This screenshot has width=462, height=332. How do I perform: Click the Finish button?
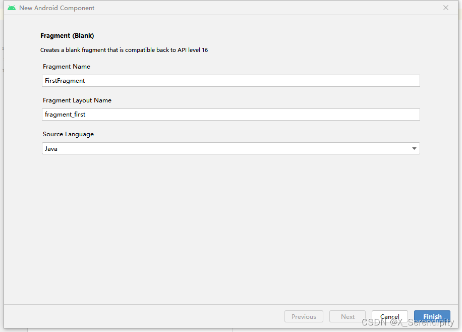[432, 316]
